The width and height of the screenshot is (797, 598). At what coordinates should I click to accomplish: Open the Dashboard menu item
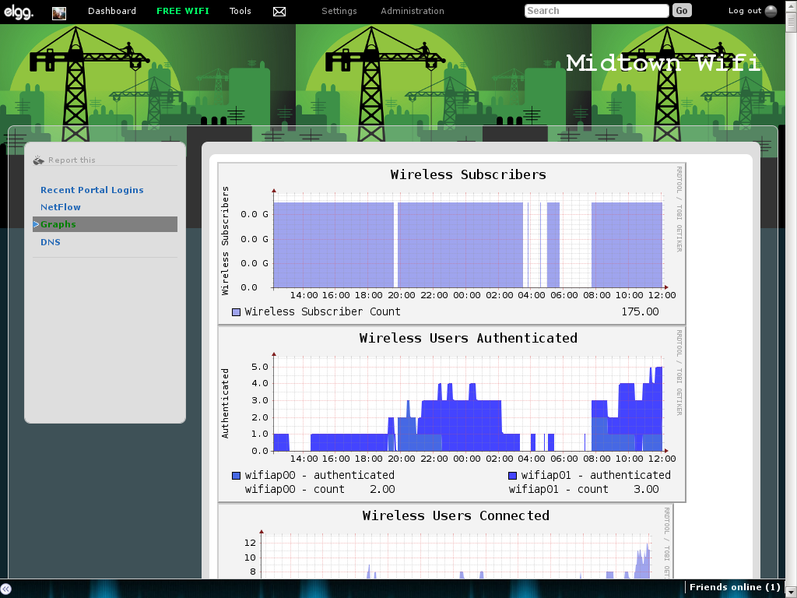[x=112, y=11]
